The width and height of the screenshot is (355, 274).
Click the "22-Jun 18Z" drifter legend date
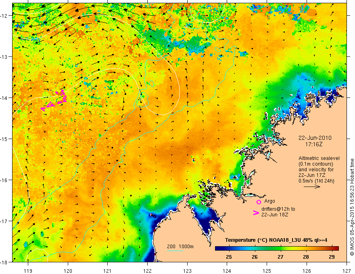coord(275,215)
